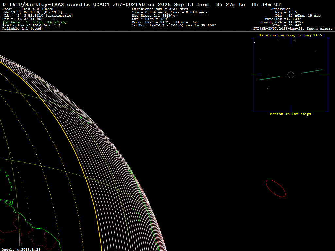Click the red error ellipse
This screenshot has width=335, height=251.
coord(275,189)
